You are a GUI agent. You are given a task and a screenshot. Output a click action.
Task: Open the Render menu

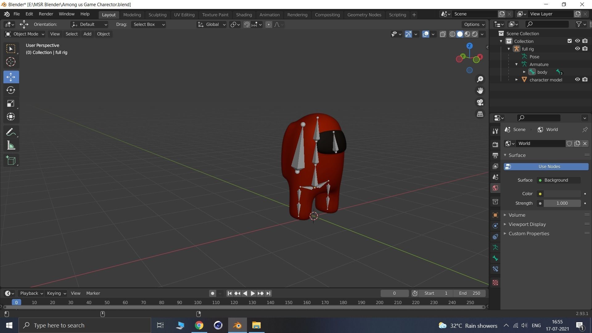click(46, 14)
